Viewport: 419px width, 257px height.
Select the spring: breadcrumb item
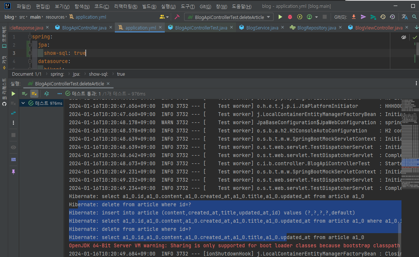57,74
